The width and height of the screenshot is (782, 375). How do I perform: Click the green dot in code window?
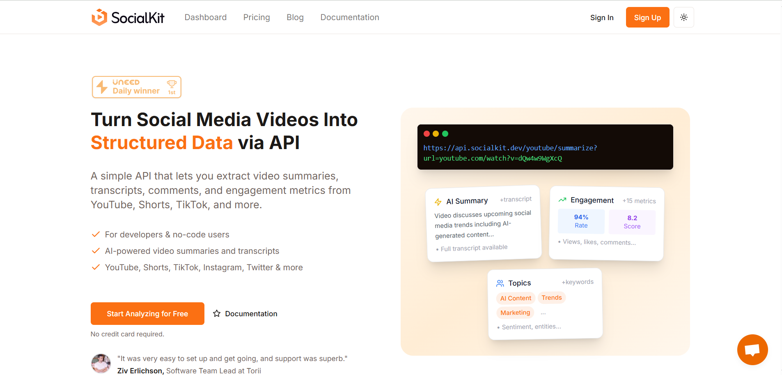coord(445,133)
